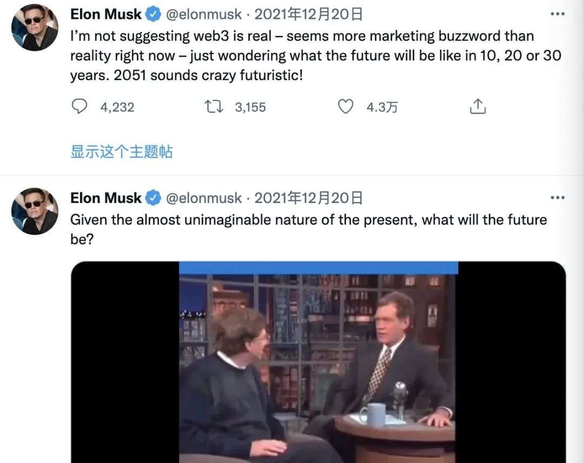This screenshot has width=584, height=463.
Task: Show this thread via 显示这个主题帖 link
Action: pyautogui.click(x=122, y=152)
